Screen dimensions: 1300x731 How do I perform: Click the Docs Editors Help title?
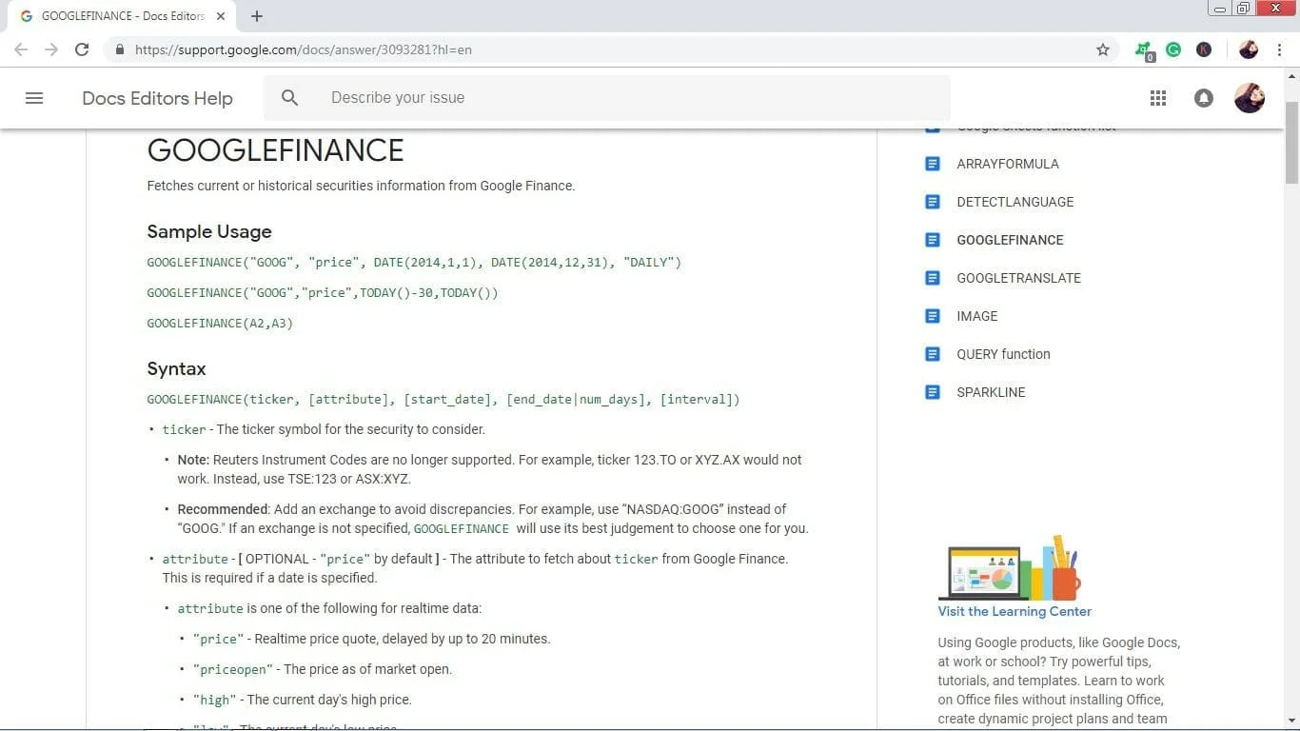(x=157, y=98)
